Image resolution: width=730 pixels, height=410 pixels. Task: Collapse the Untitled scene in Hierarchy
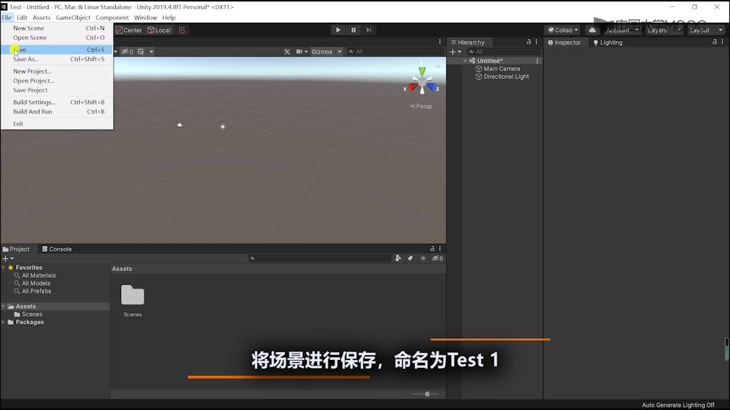coord(465,61)
